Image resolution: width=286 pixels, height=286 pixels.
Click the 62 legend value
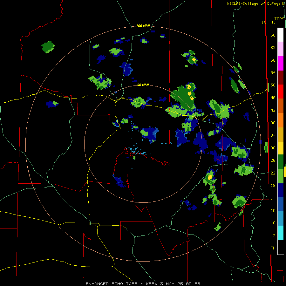click(x=273, y=48)
